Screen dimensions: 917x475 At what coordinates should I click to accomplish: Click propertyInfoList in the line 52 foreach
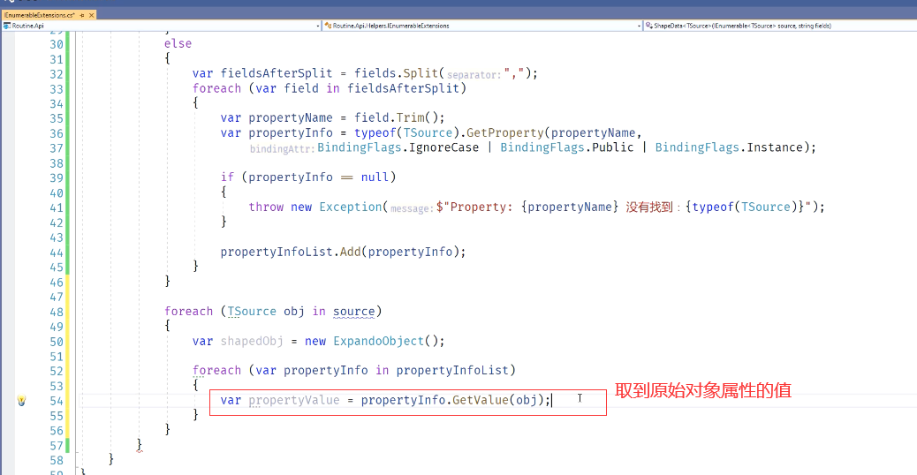click(x=452, y=371)
